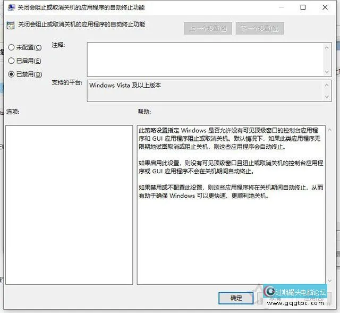
Task: Click the 帮助 label
Action: pos(144,112)
